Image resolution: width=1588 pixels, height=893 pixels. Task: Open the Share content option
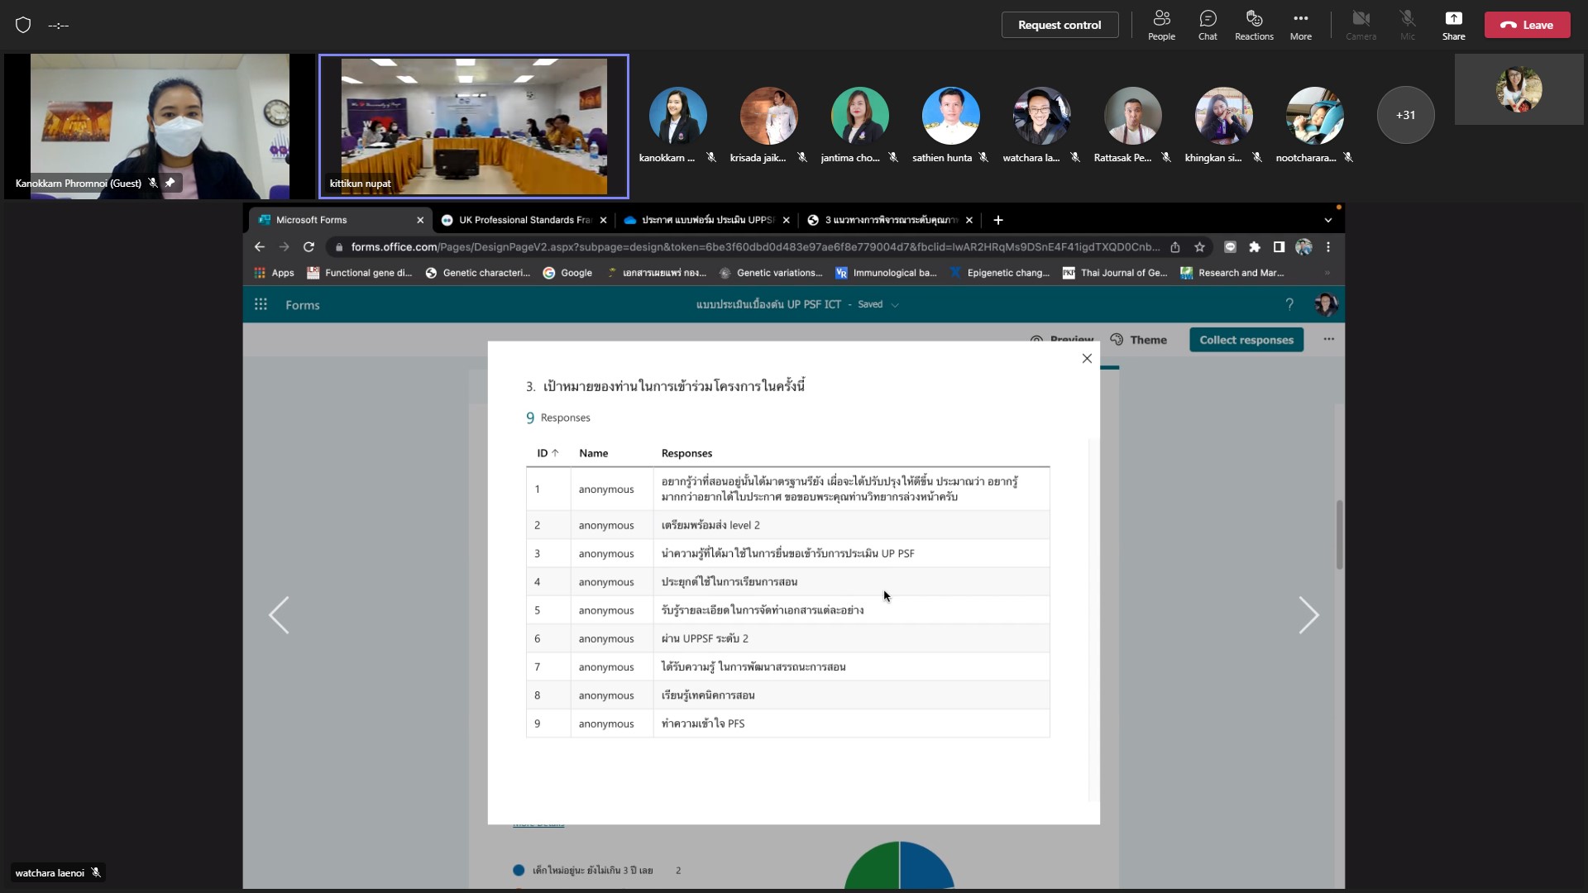(1453, 25)
